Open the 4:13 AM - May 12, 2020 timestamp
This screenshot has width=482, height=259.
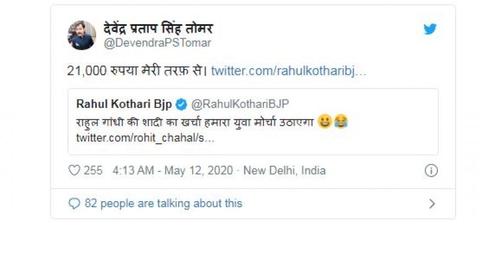pos(175,170)
